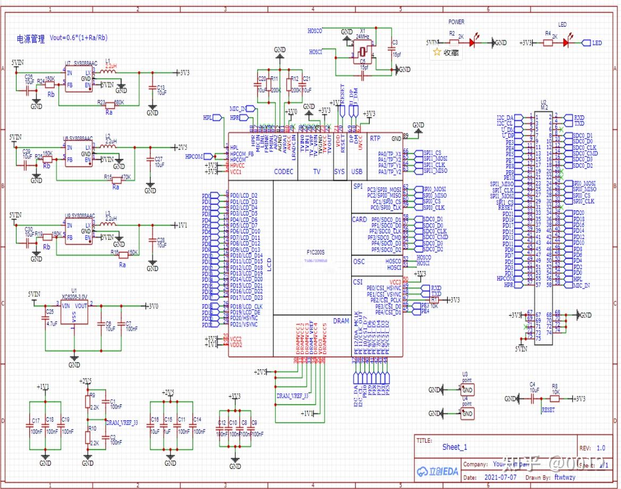Click the F1C200S chip center label
Image resolution: width=621 pixels, height=489 pixels.
tap(316, 252)
